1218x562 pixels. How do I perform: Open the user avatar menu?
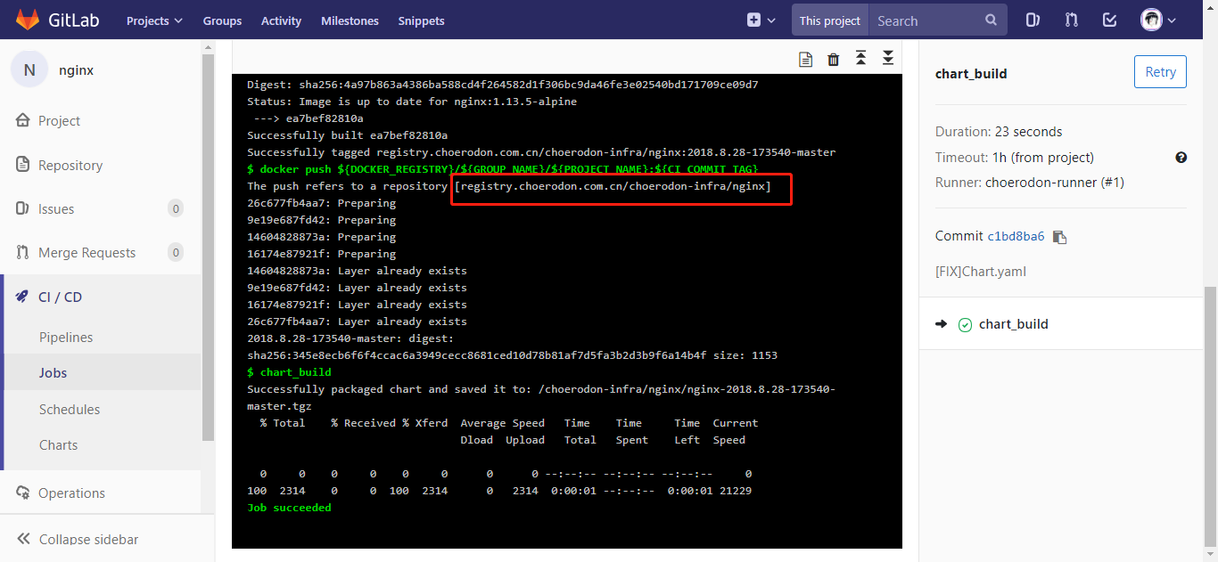(1158, 20)
